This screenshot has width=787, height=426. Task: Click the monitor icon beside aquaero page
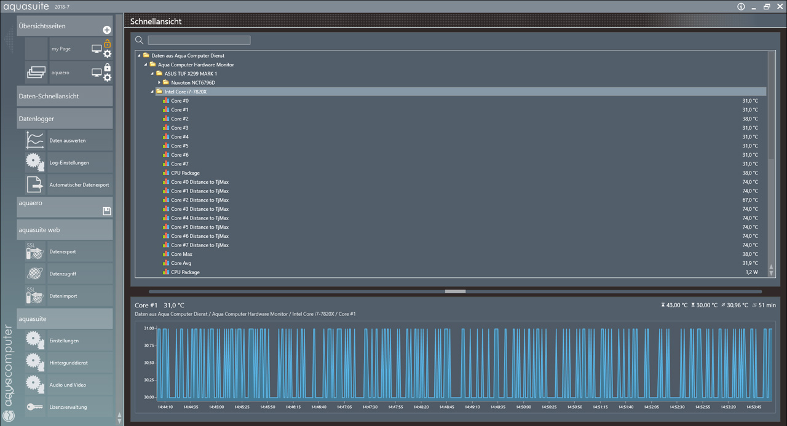(x=97, y=73)
